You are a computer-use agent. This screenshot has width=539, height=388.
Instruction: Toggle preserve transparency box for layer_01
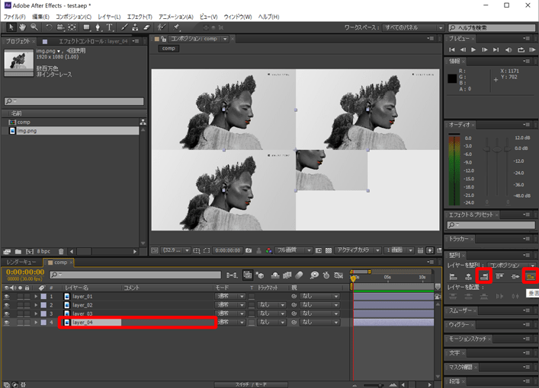(252, 296)
